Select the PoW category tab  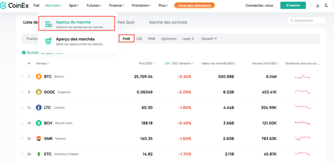tap(126, 39)
